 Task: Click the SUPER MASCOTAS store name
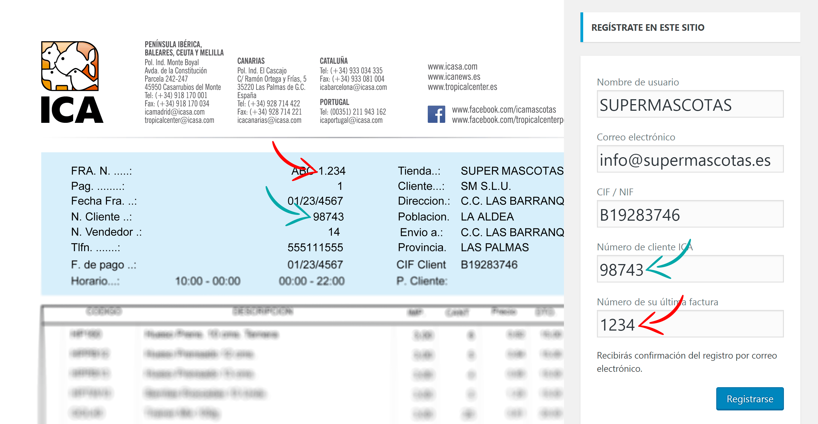tap(512, 171)
